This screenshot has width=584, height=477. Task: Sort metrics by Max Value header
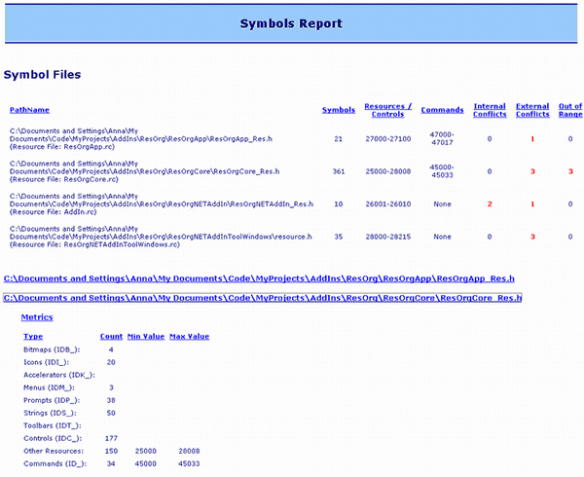click(x=189, y=336)
